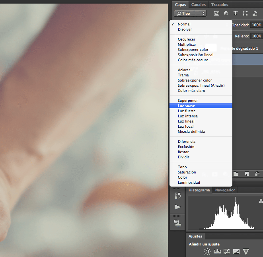Switch to the Canales tab
The height and width of the screenshot is (257, 263).
pyautogui.click(x=199, y=4)
